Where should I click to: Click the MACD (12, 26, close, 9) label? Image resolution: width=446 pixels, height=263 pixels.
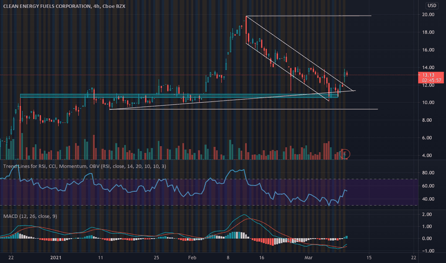point(30,216)
